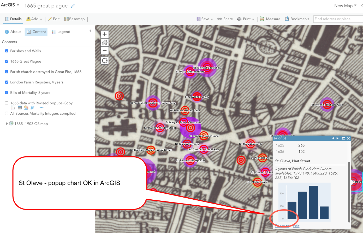The width and height of the screenshot is (363, 233).
Task: Open the Save dropdown
Action: point(205,19)
